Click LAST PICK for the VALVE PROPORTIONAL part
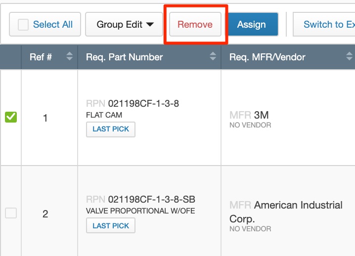The height and width of the screenshot is (256, 355). coord(111,226)
